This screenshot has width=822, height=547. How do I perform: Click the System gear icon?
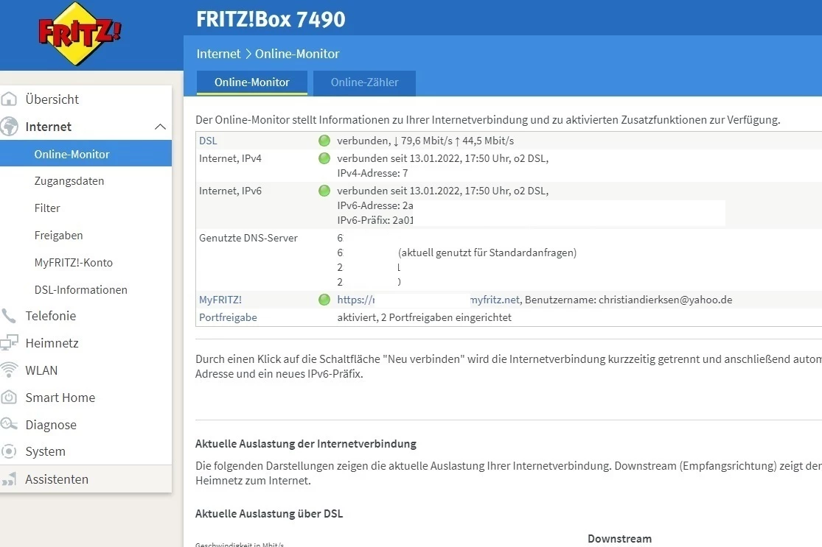[9, 451]
